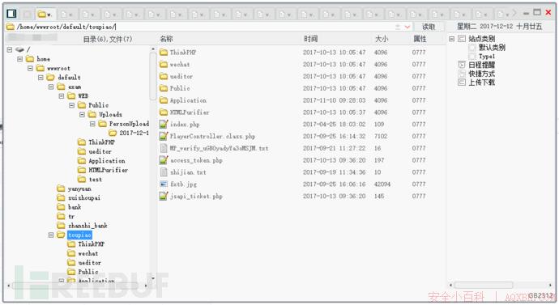Click the directory tree horizontal scrollbar

[76, 286]
